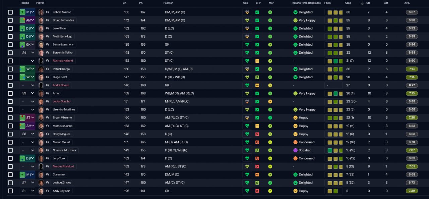Open the André Onana player link
Screen dimensions: 429x199
pyautogui.click(x=61, y=85)
